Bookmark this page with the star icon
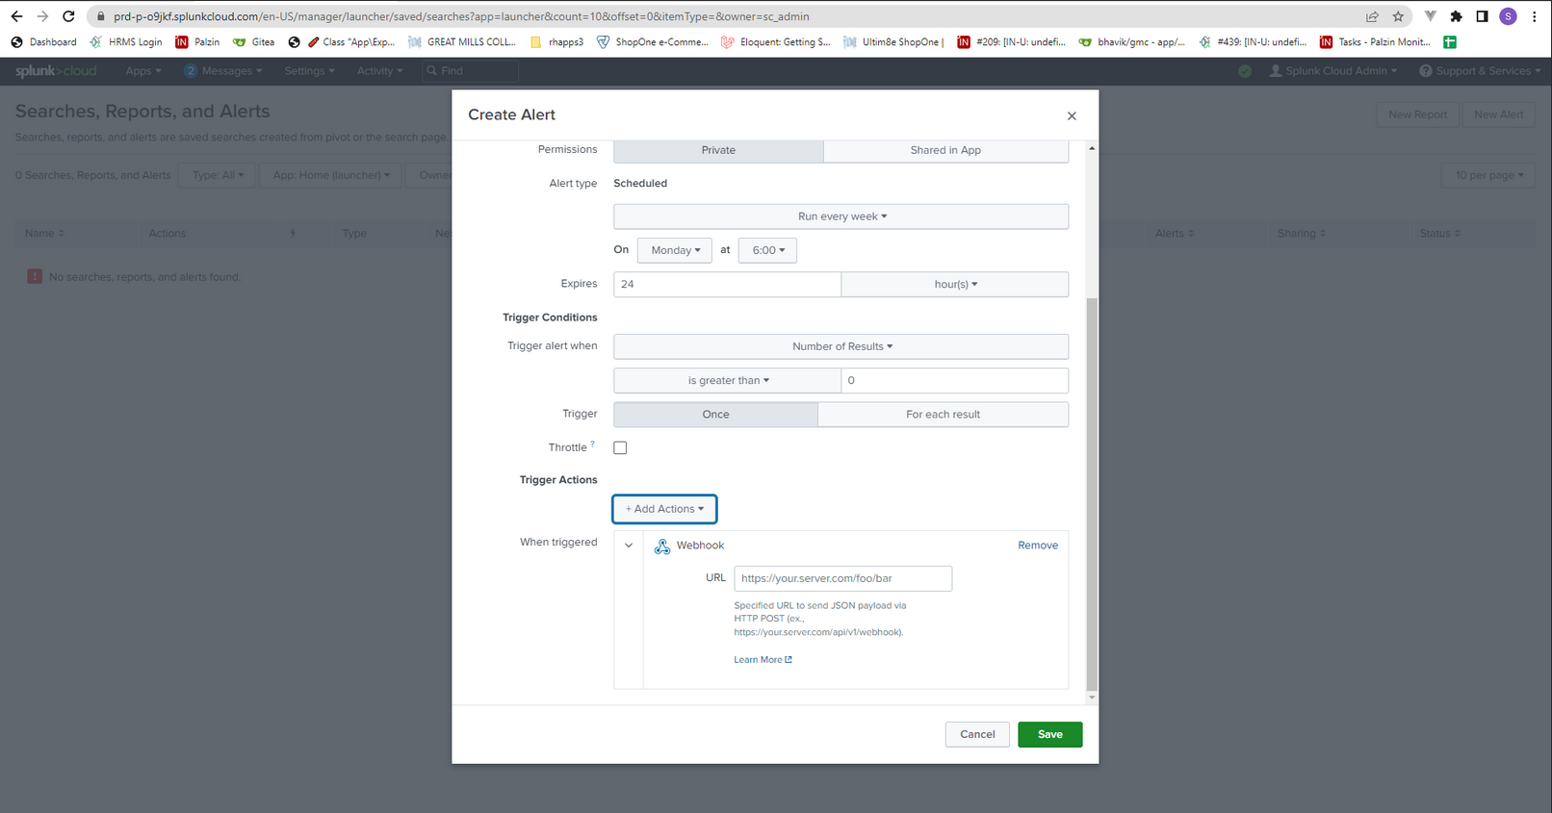The image size is (1552, 813). coord(1398,16)
